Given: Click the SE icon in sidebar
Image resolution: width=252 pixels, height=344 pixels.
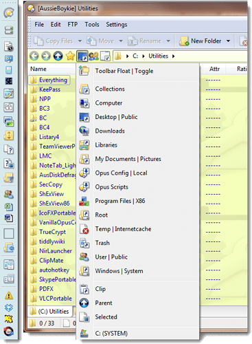Looking at the screenshot, I should click(9, 81).
